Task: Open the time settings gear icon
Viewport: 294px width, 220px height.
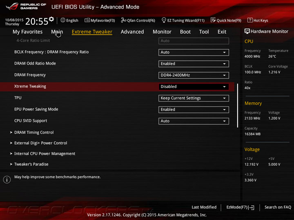Action: [x=51, y=19]
